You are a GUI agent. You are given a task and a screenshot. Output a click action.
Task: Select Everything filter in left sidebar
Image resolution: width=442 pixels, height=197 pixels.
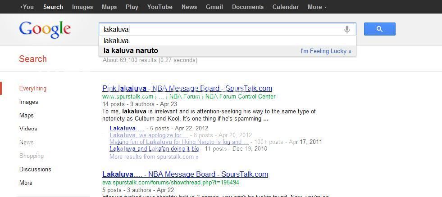click(x=32, y=89)
